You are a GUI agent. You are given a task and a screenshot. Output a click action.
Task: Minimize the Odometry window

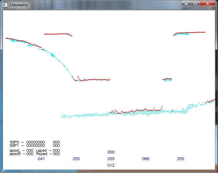click(187, 3)
